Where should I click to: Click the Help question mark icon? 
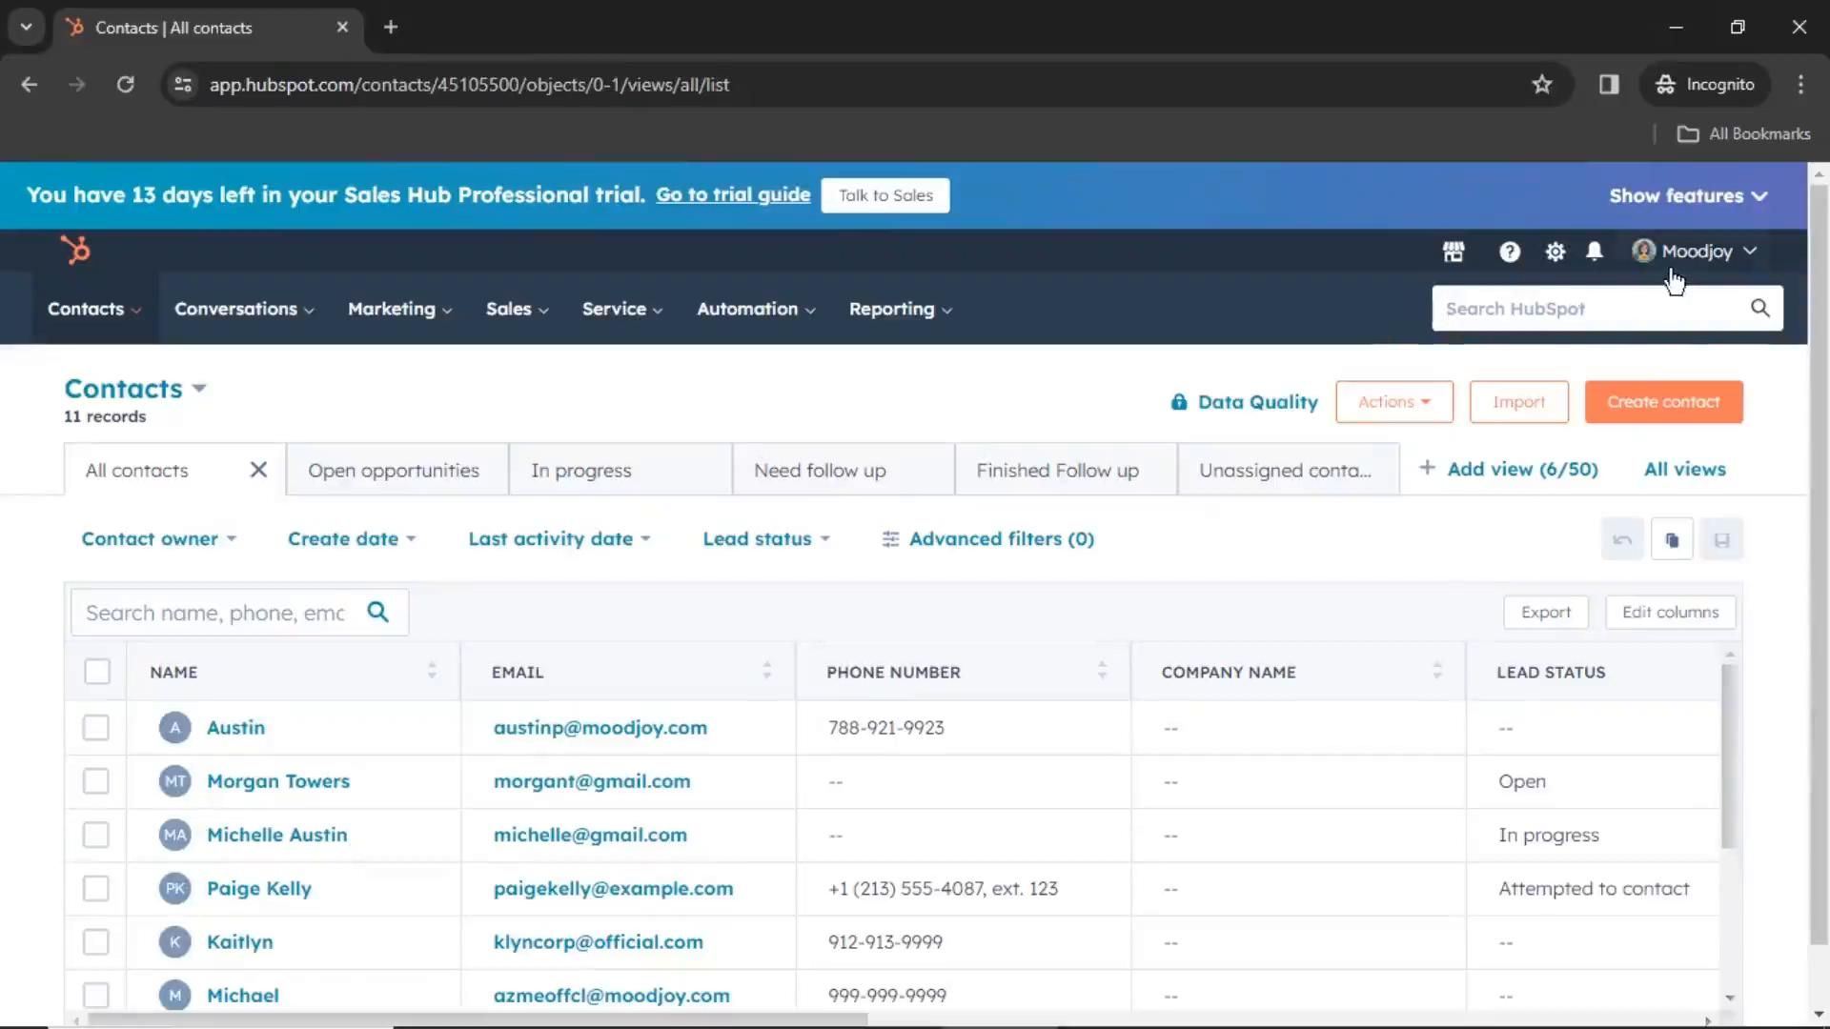coord(1509,252)
